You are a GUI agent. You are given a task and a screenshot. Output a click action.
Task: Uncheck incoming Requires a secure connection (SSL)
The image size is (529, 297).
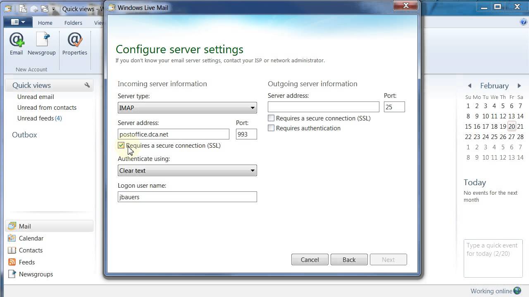pos(121,145)
